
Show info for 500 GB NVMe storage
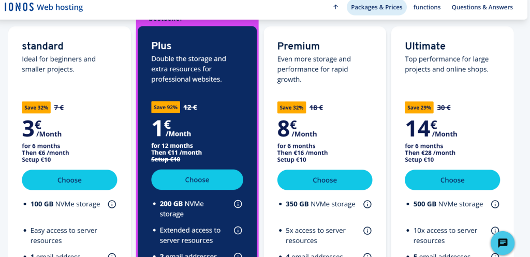(x=495, y=204)
